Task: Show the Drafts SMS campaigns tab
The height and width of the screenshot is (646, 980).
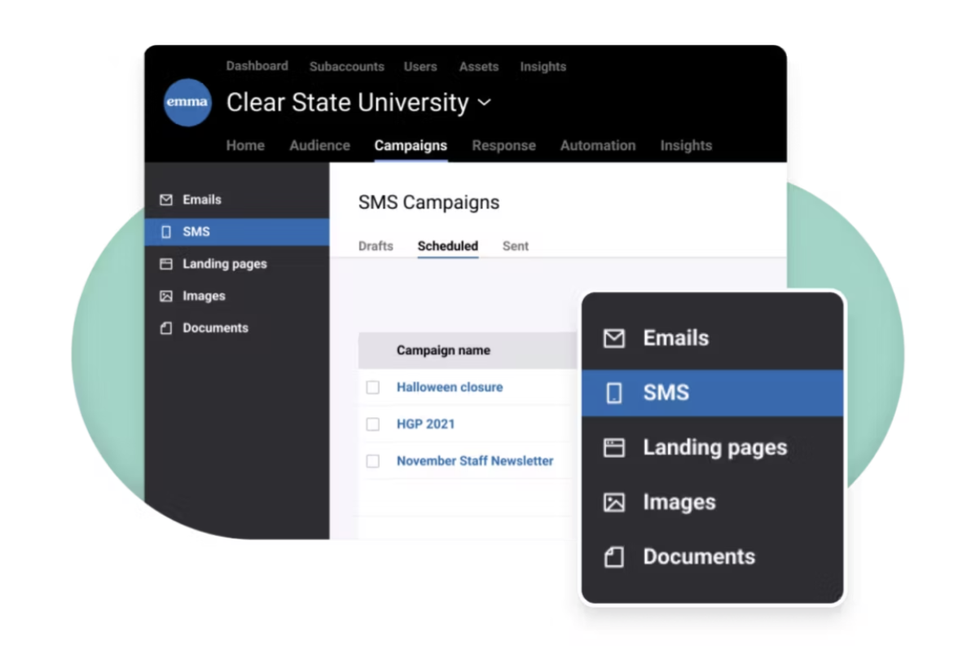Action: click(x=376, y=246)
